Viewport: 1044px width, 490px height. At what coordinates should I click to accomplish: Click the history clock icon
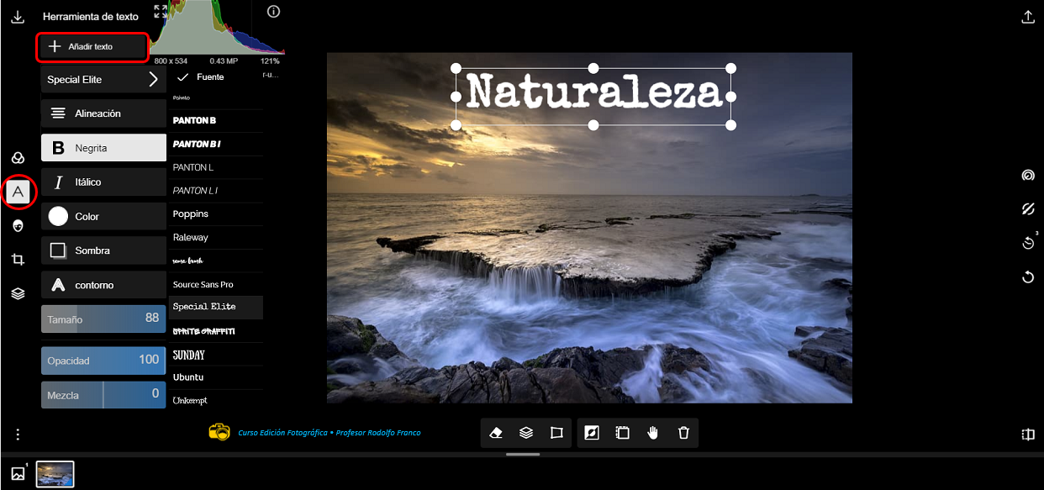(x=1027, y=243)
